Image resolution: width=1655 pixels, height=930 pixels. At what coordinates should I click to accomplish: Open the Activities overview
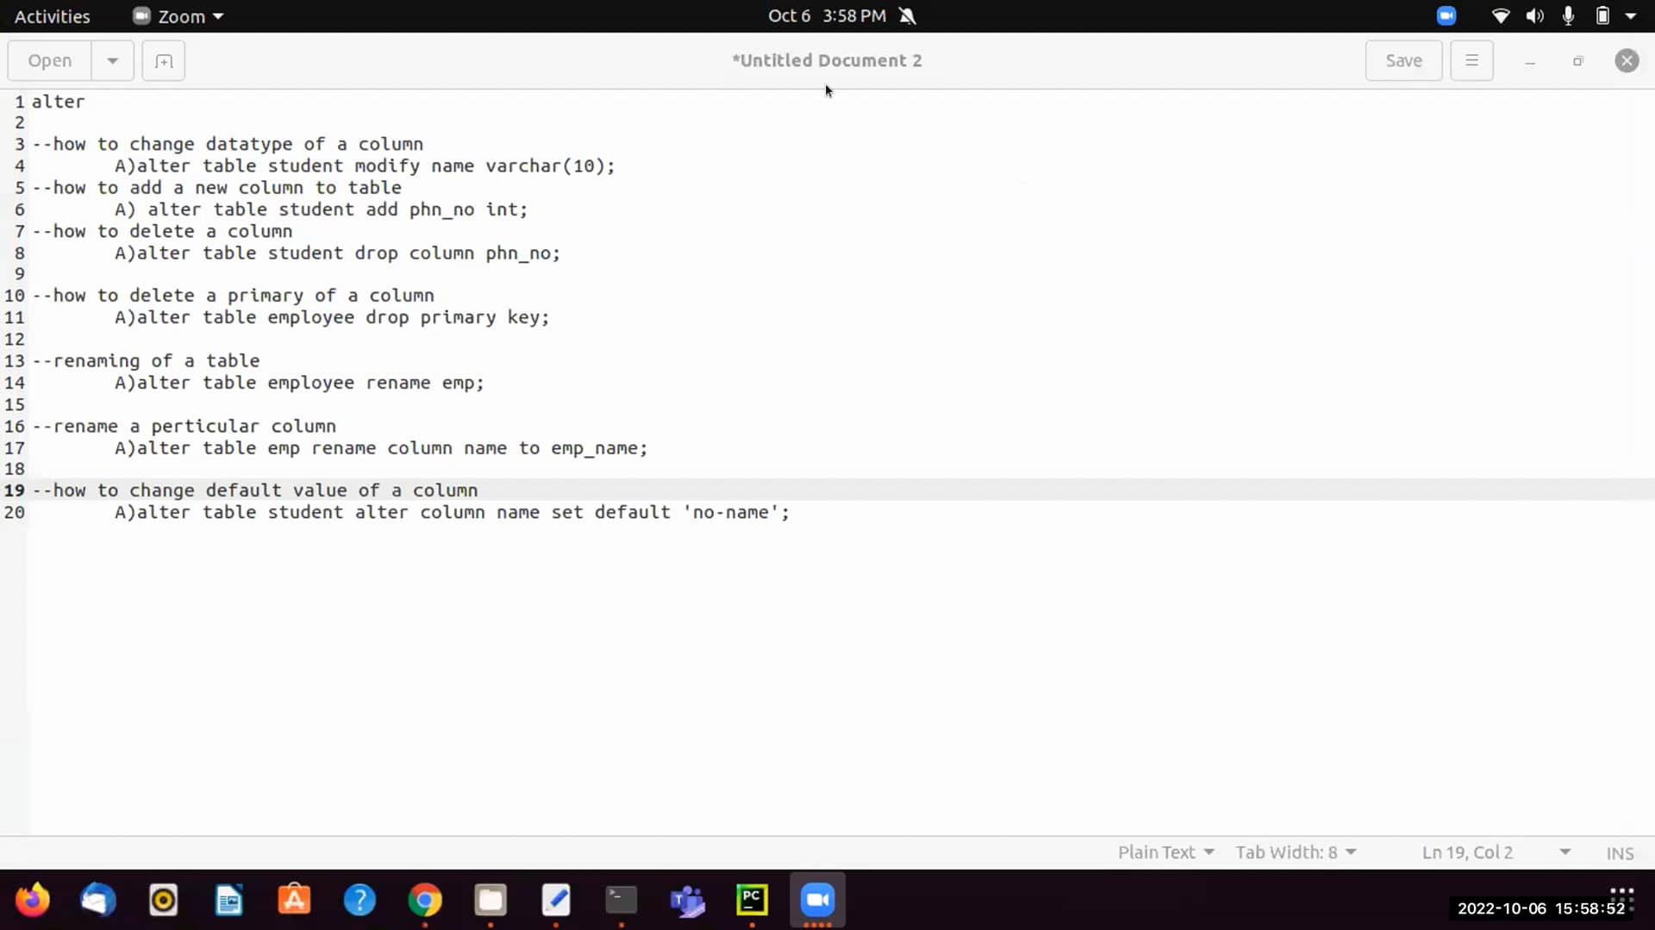pos(53,16)
